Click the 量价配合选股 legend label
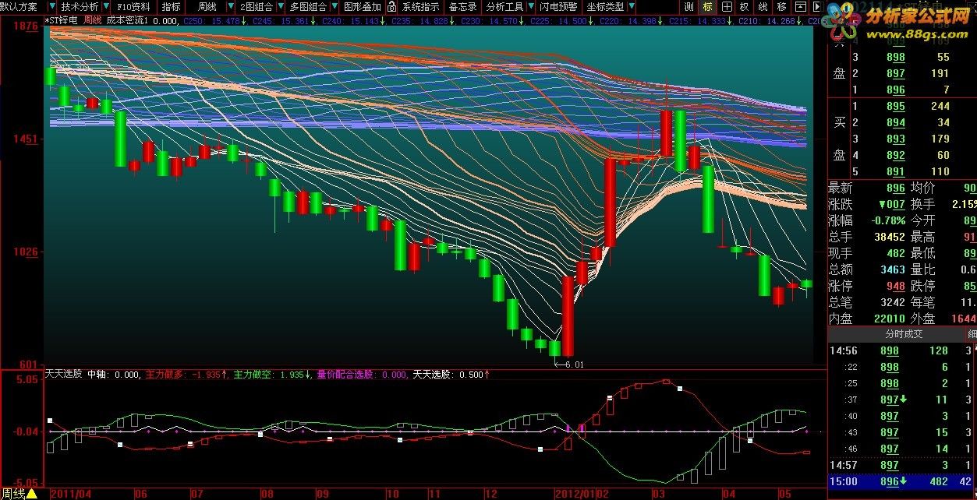The width and height of the screenshot is (977, 500). 344,375
